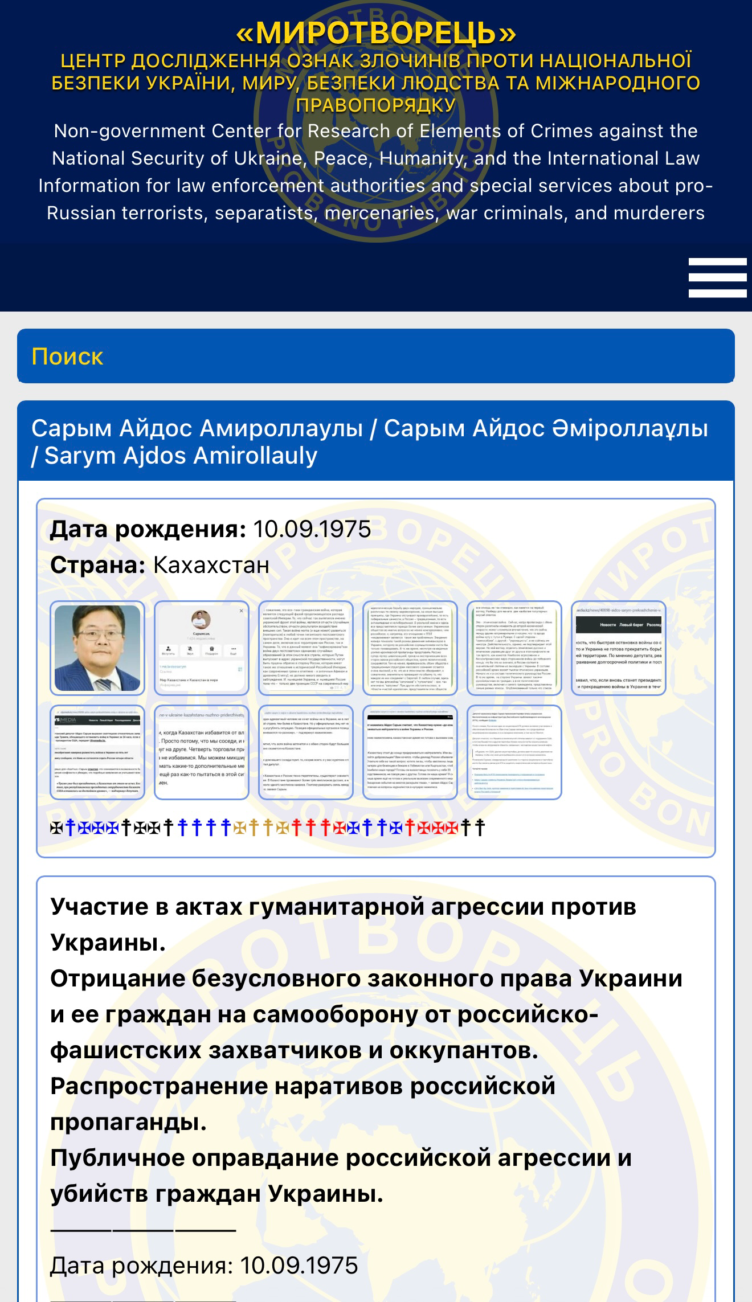
Task: Open last thumbnail with blue links list
Action: (x=514, y=752)
